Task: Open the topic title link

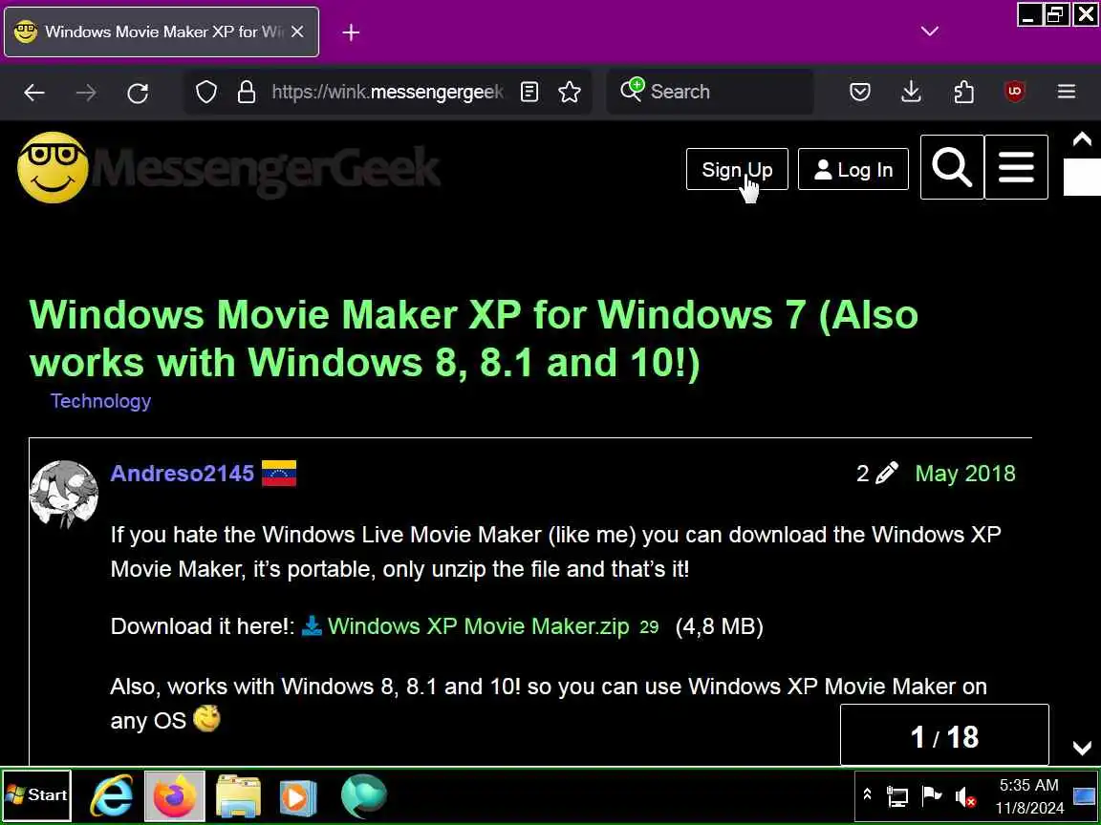Action: 473,339
